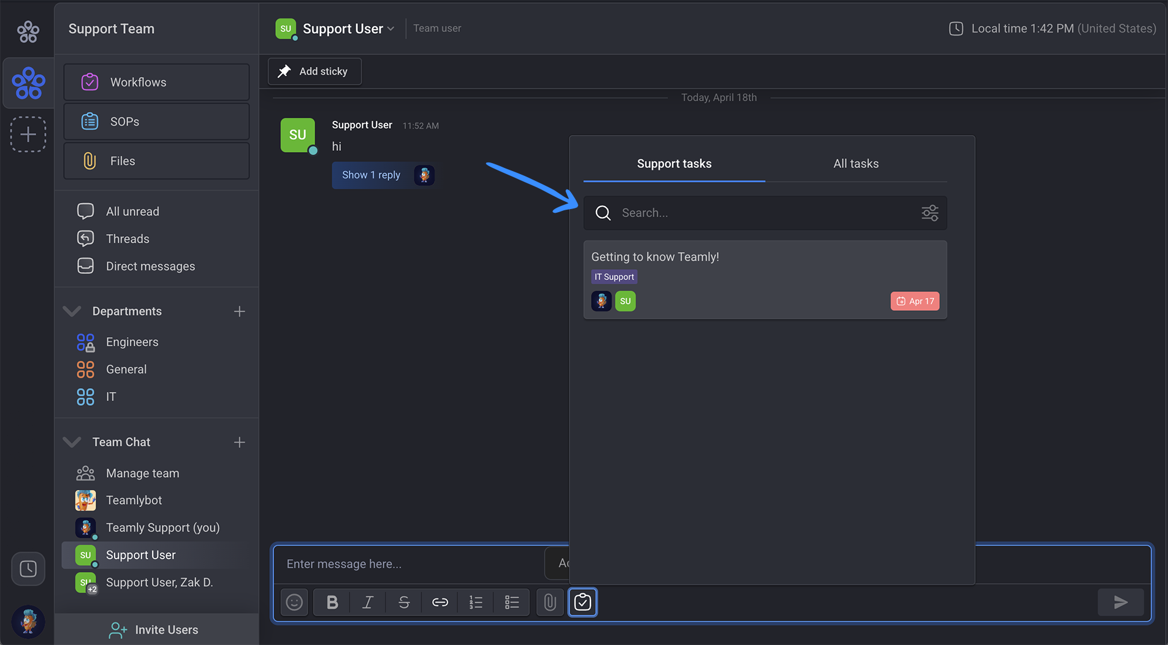Add a new department with plus icon
This screenshot has width=1168, height=645.
pyautogui.click(x=239, y=311)
